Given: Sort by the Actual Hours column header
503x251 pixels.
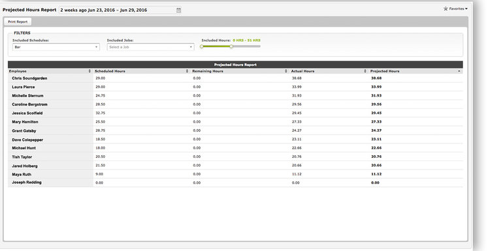Looking at the screenshot, I should pyautogui.click(x=329, y=71).
